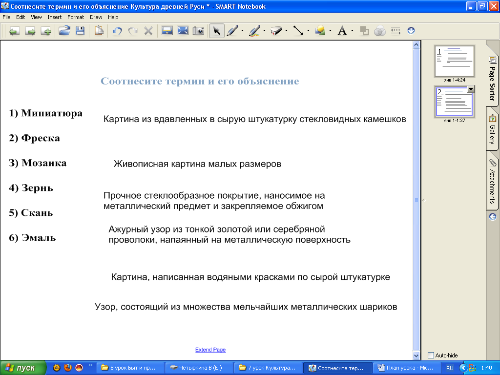
Task: Expand the Line style dropdown
Action: 308,31
